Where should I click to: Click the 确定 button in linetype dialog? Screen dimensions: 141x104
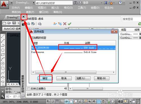[45, 78]
